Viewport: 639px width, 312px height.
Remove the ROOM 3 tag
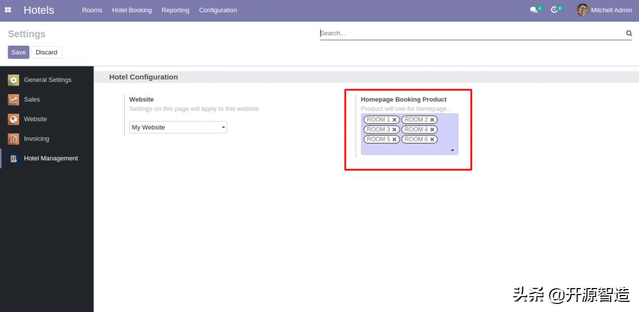coord(395,129)
